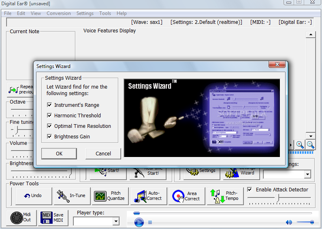The height and width of the screenshot is (229, 322).
Task: Open the Conversion menu
Action: coord(59,13)
